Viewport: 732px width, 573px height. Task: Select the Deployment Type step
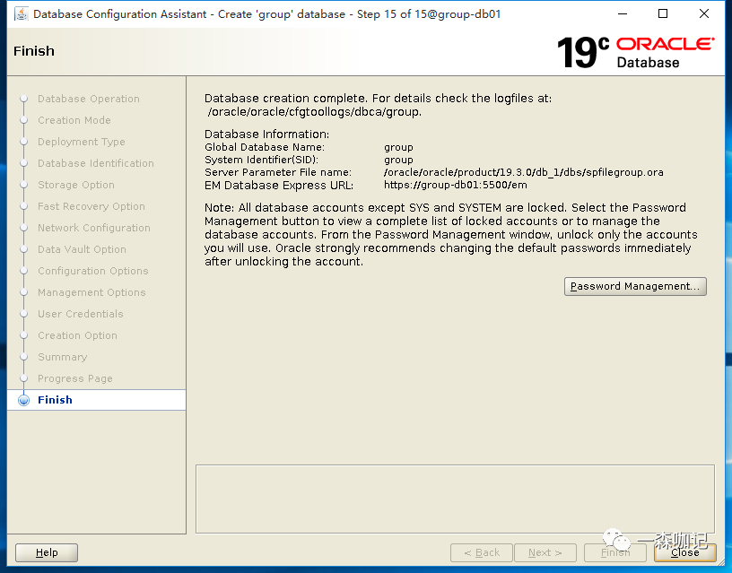coord(82,142)
